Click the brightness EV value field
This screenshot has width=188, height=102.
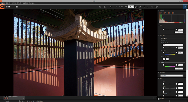[180, 30]
